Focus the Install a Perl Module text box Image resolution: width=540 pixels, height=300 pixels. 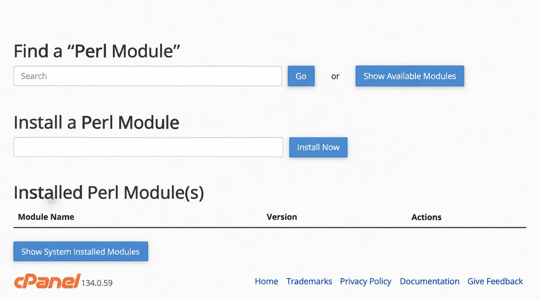click(x=148, y=147)
